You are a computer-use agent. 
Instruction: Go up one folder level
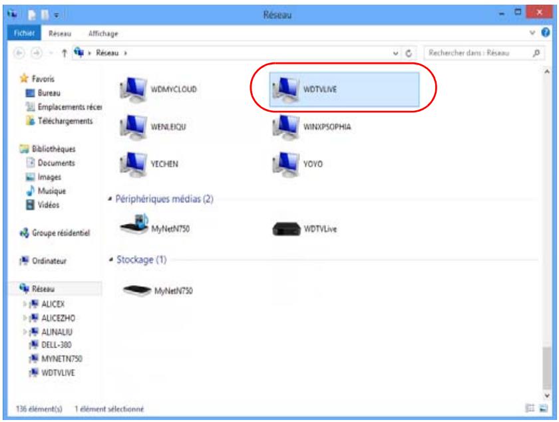(x=64, y=53)
